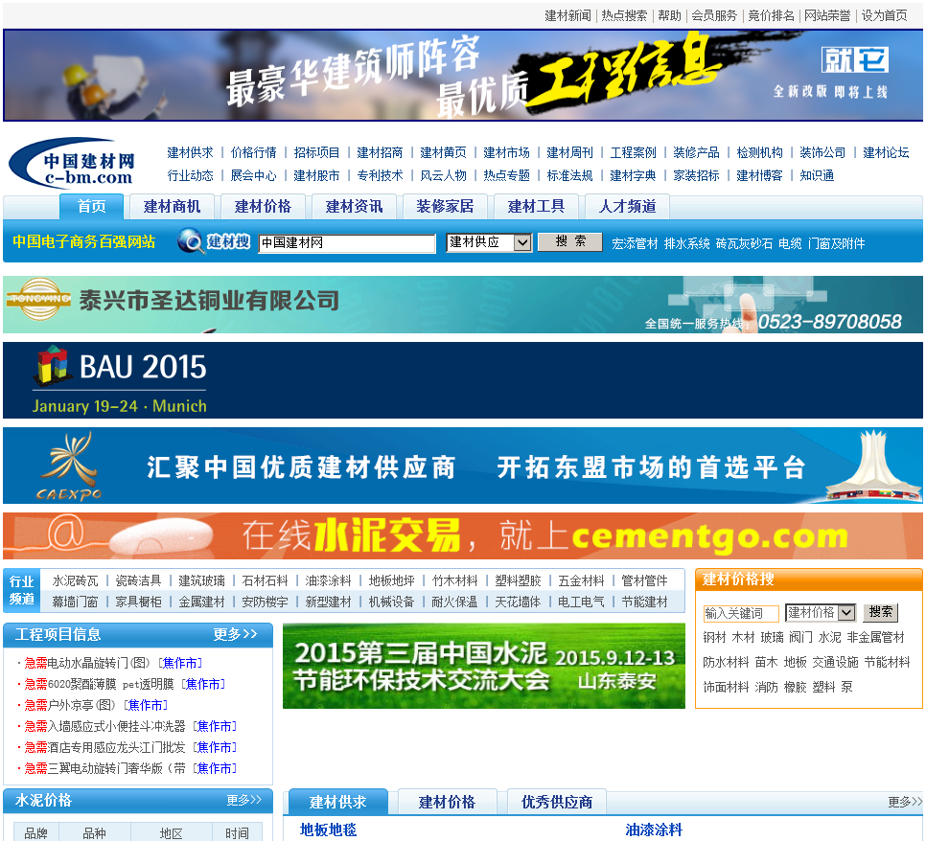Click the 搜索 button beside main search box

click(x=570, y=241)
